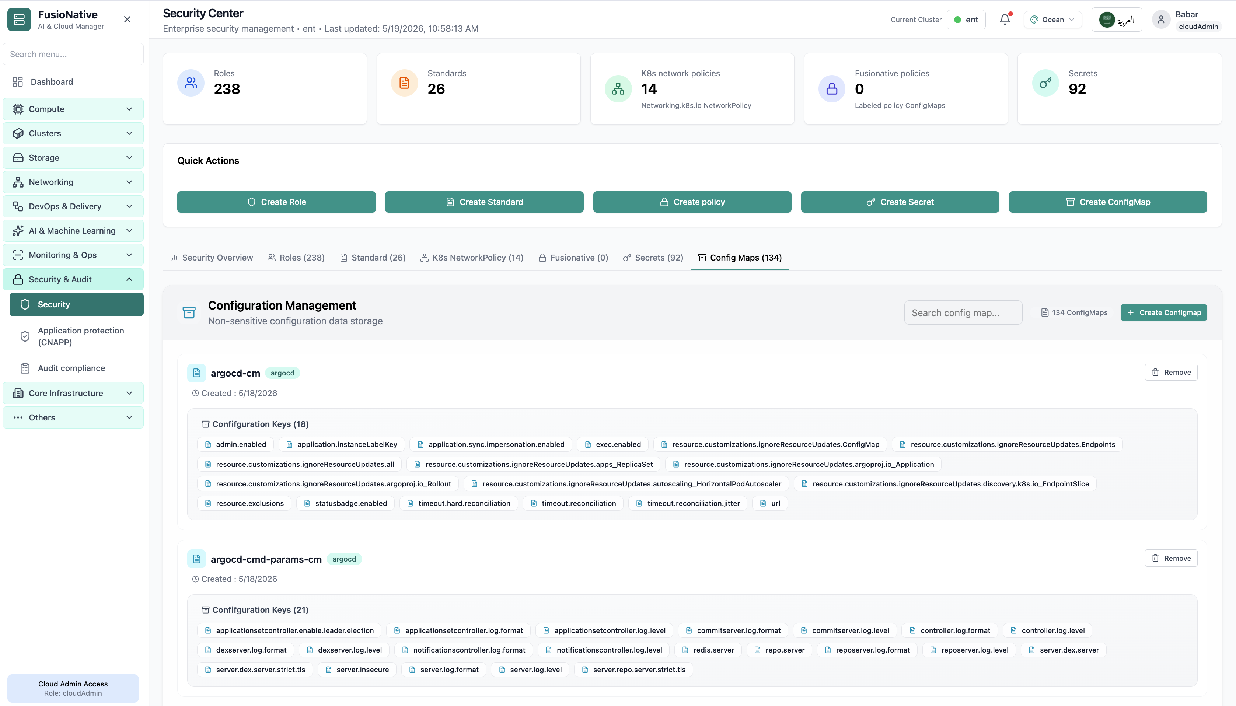Select the Security sidebar item
This screenshot has width=1236, height=706.
77,304
